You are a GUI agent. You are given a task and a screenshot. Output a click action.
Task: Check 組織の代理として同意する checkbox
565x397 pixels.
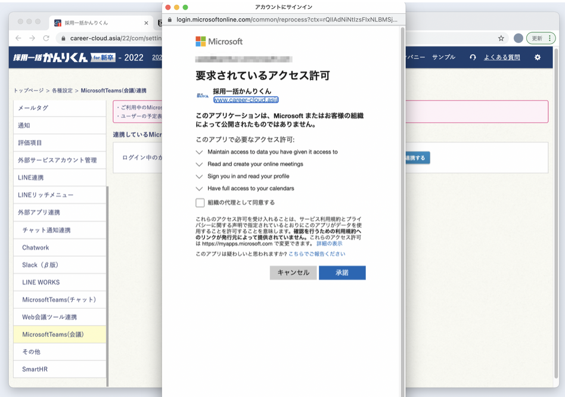200,203
